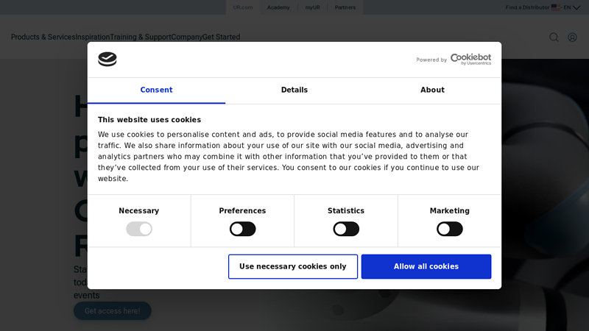Enable the Statistics cookies switch
The width and height of the screenshot is (589, 331).
click(346, 229)
